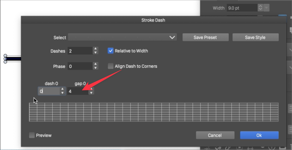Click the dash pattern preview grid
292x150 pixels.
[154, 112]
